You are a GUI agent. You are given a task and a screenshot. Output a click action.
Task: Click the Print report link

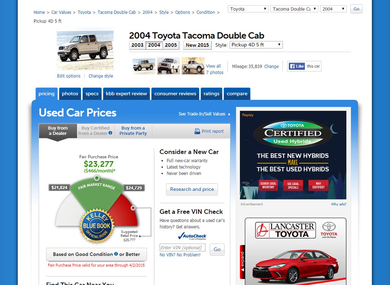click(213, 131)
